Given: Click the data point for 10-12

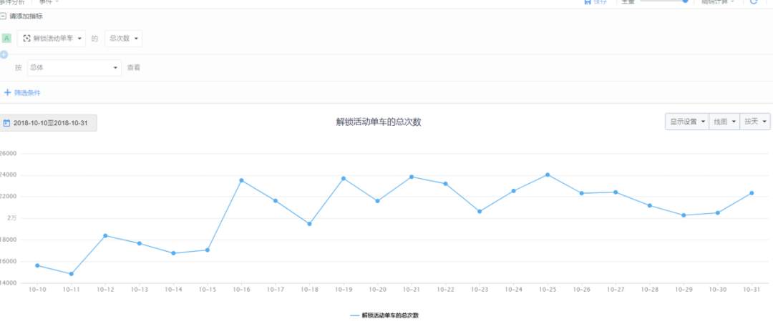Looking at the screenshot, I should 105,235.
